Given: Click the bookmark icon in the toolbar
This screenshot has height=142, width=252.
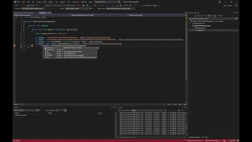Looking at the screenshot, I should tap(130, 6).
